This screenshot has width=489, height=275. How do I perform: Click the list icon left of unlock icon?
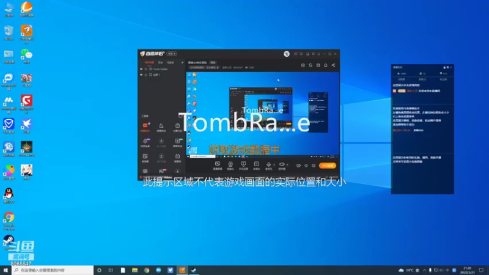coord(303,65)
